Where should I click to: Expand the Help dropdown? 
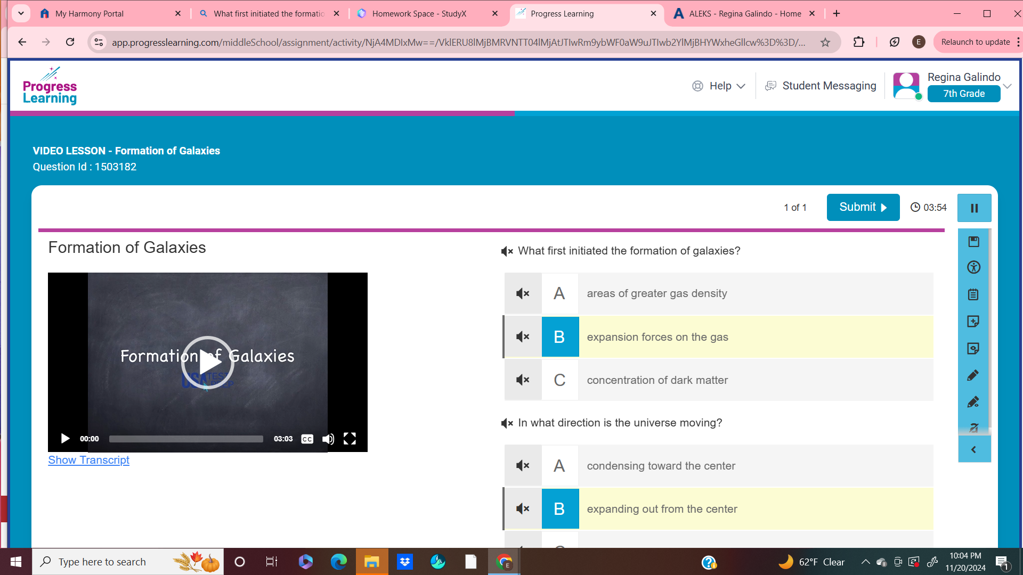[718, 86]
